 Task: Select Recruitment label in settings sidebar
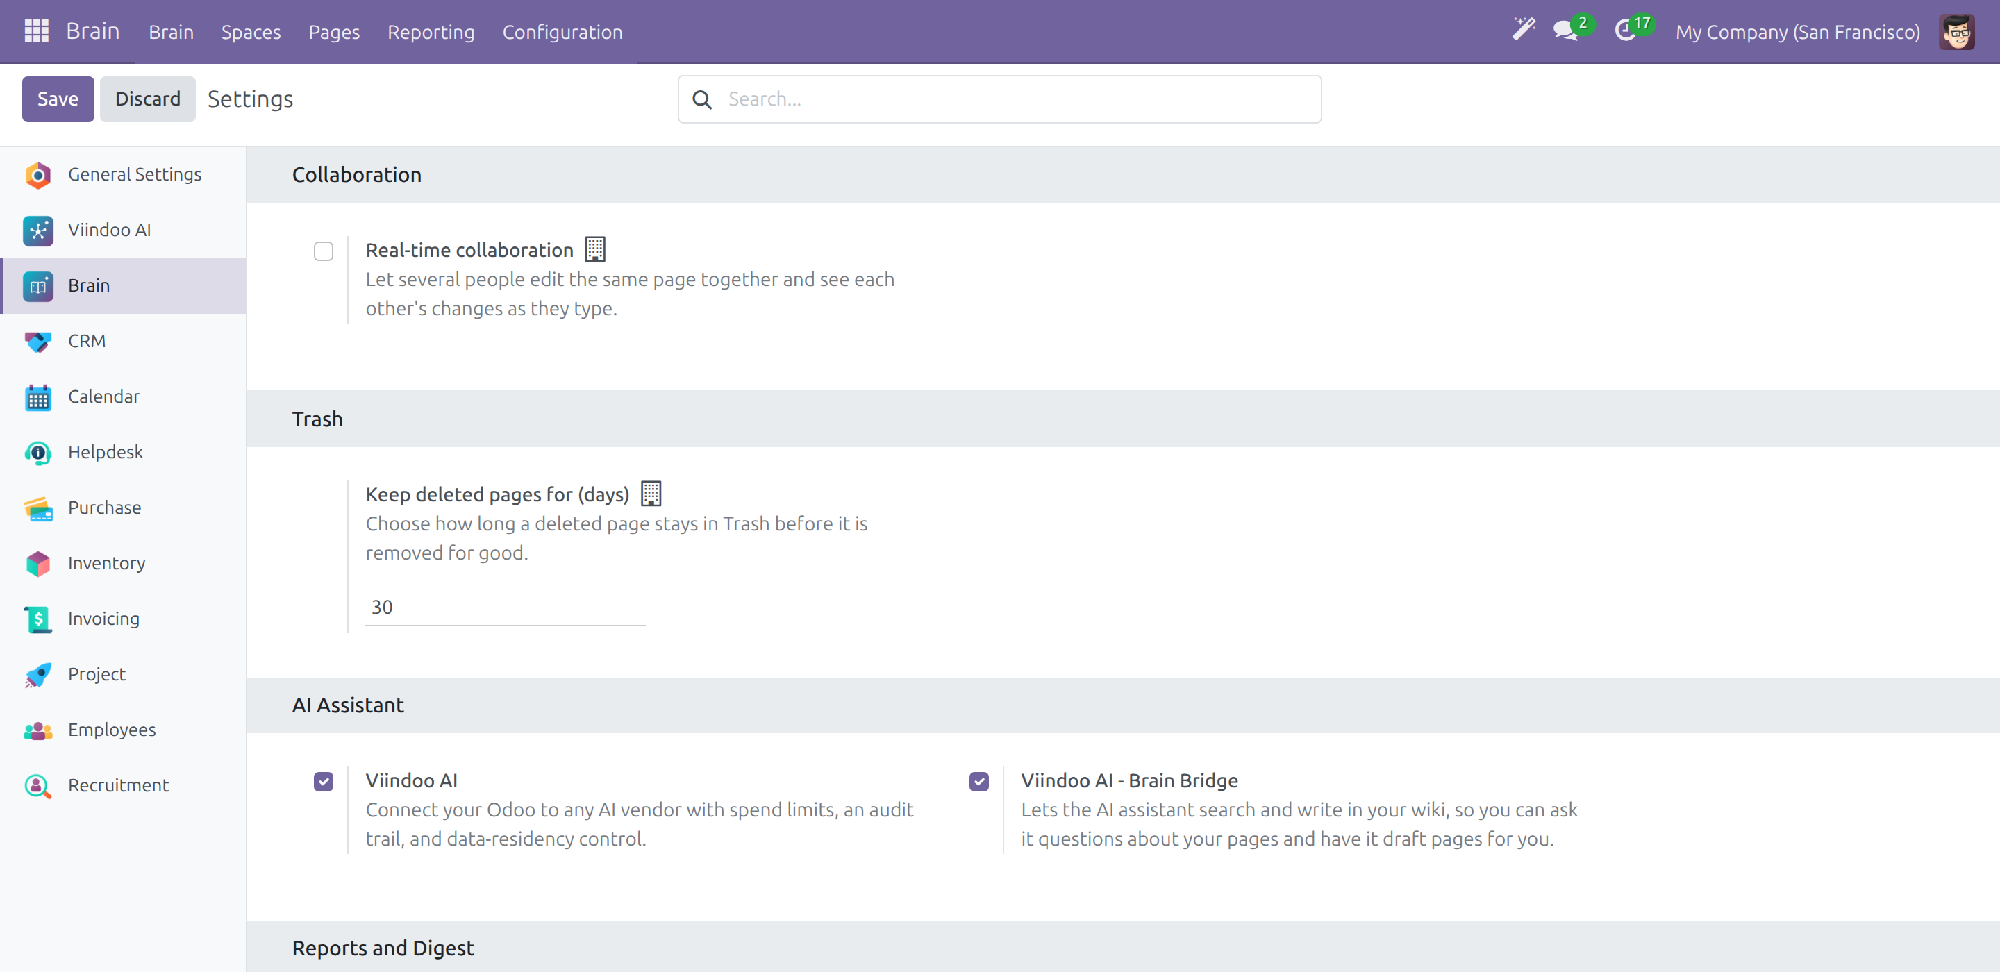click(118, 786)
